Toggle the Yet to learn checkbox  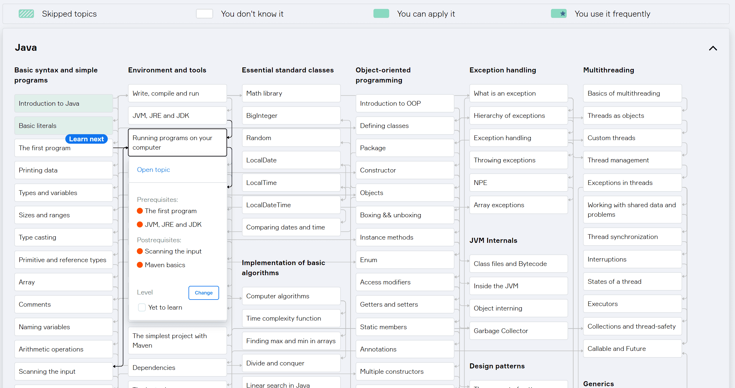tap(142, 307)
